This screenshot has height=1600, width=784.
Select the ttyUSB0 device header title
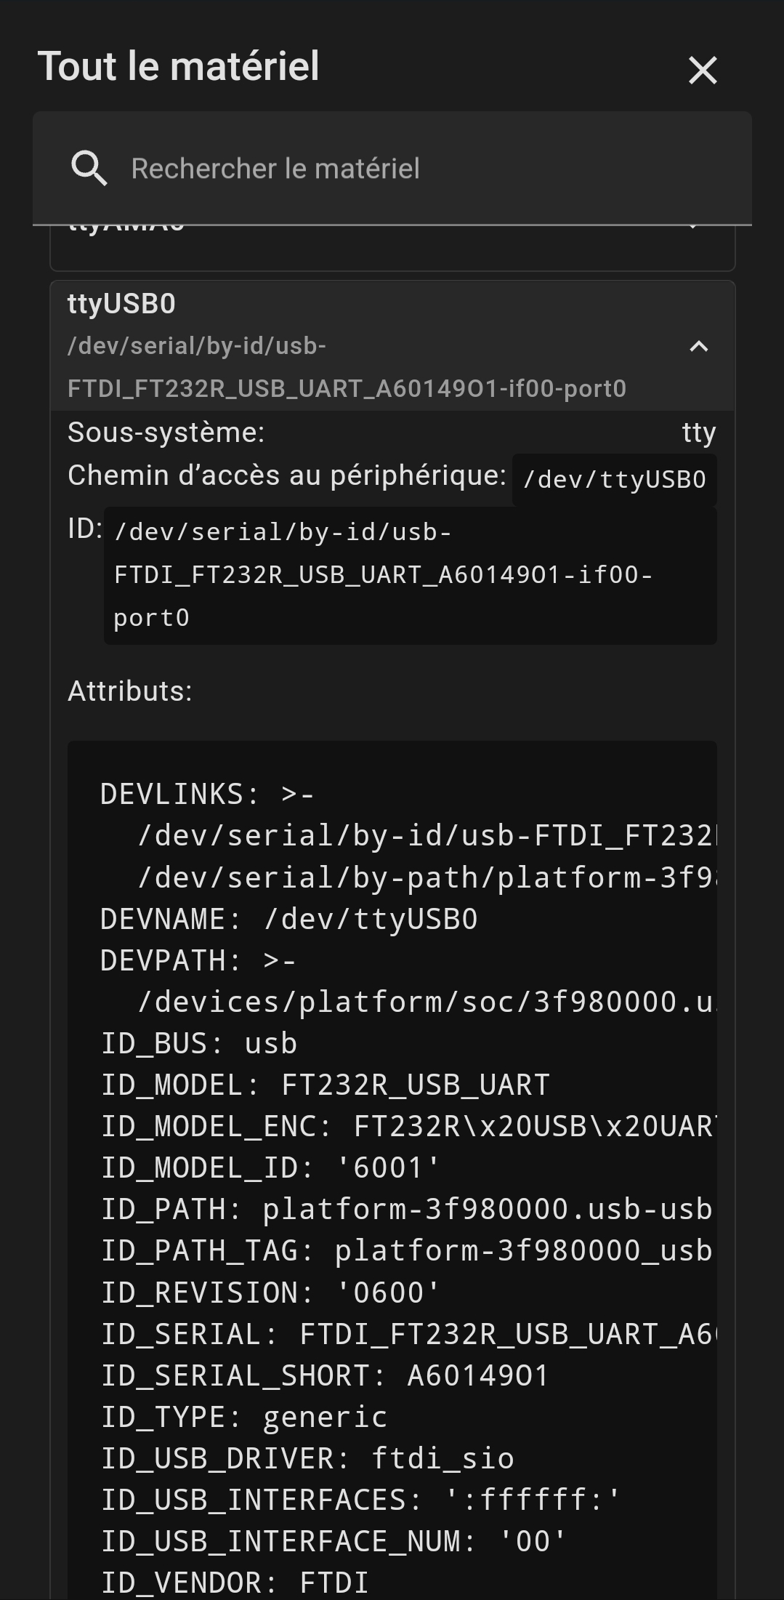click(121, 304)
